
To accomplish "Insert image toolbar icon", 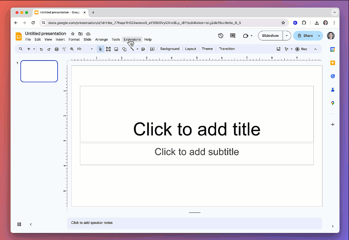I will [116, 49].
